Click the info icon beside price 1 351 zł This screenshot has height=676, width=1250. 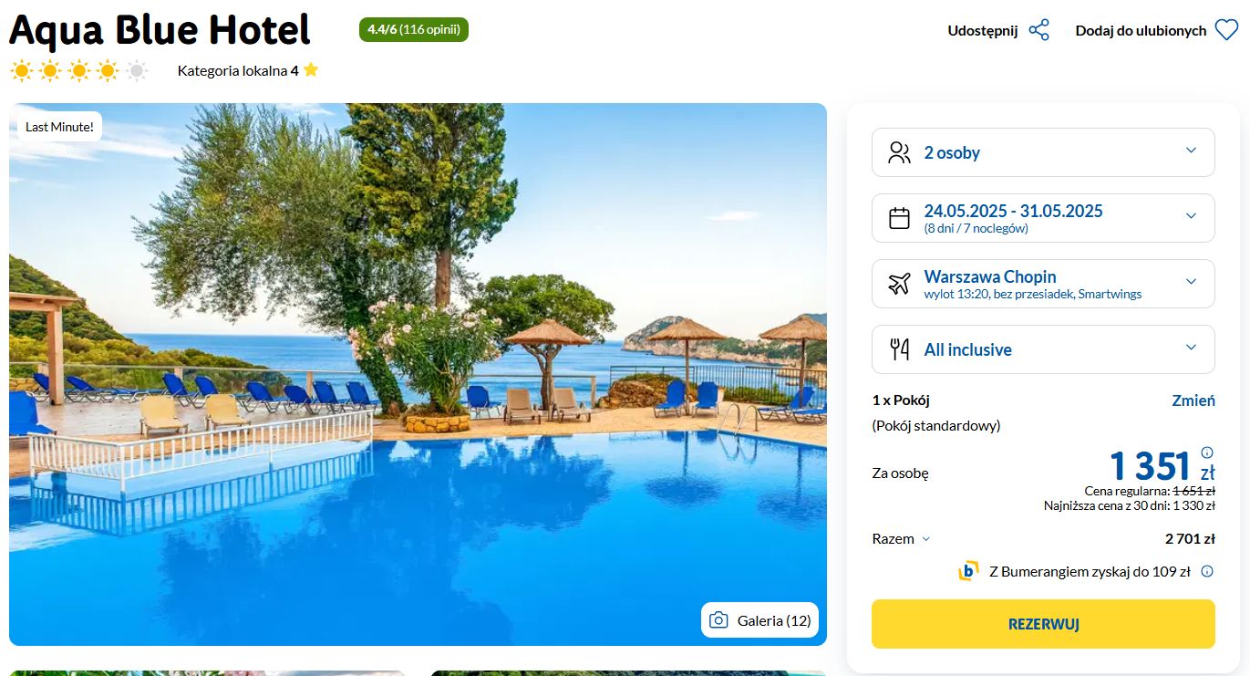(x=1207, y=452)
